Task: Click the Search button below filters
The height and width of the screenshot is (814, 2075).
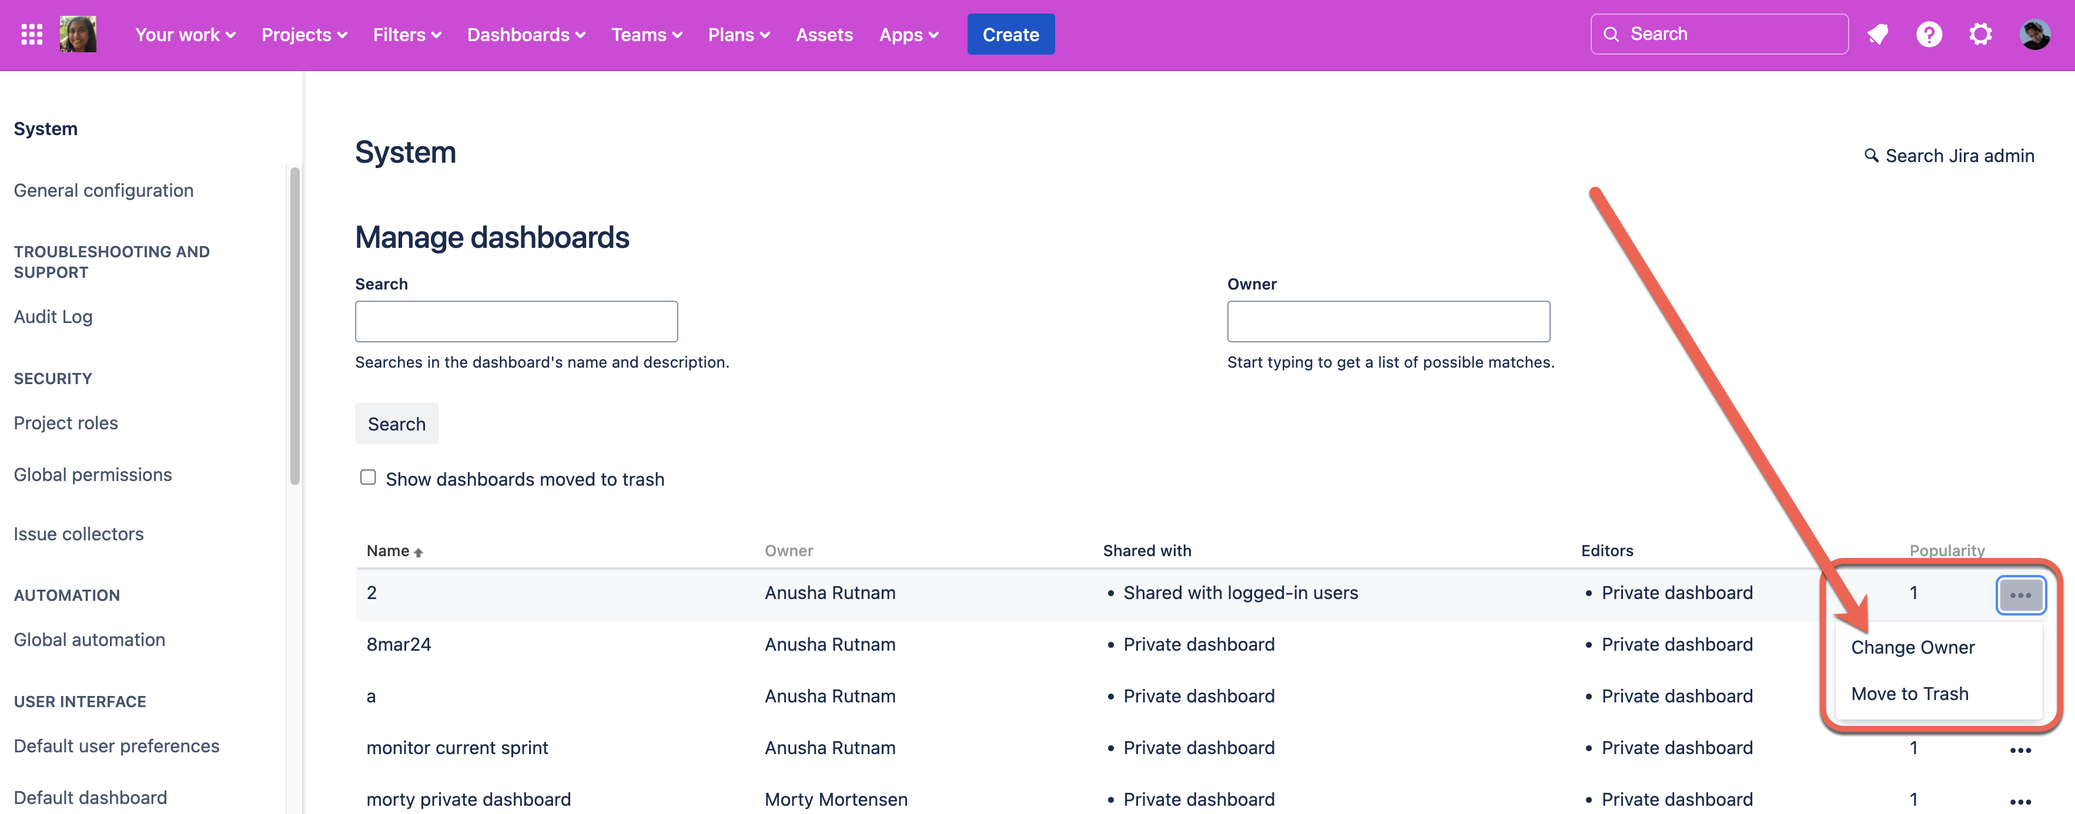Action: tap(396, 423)
